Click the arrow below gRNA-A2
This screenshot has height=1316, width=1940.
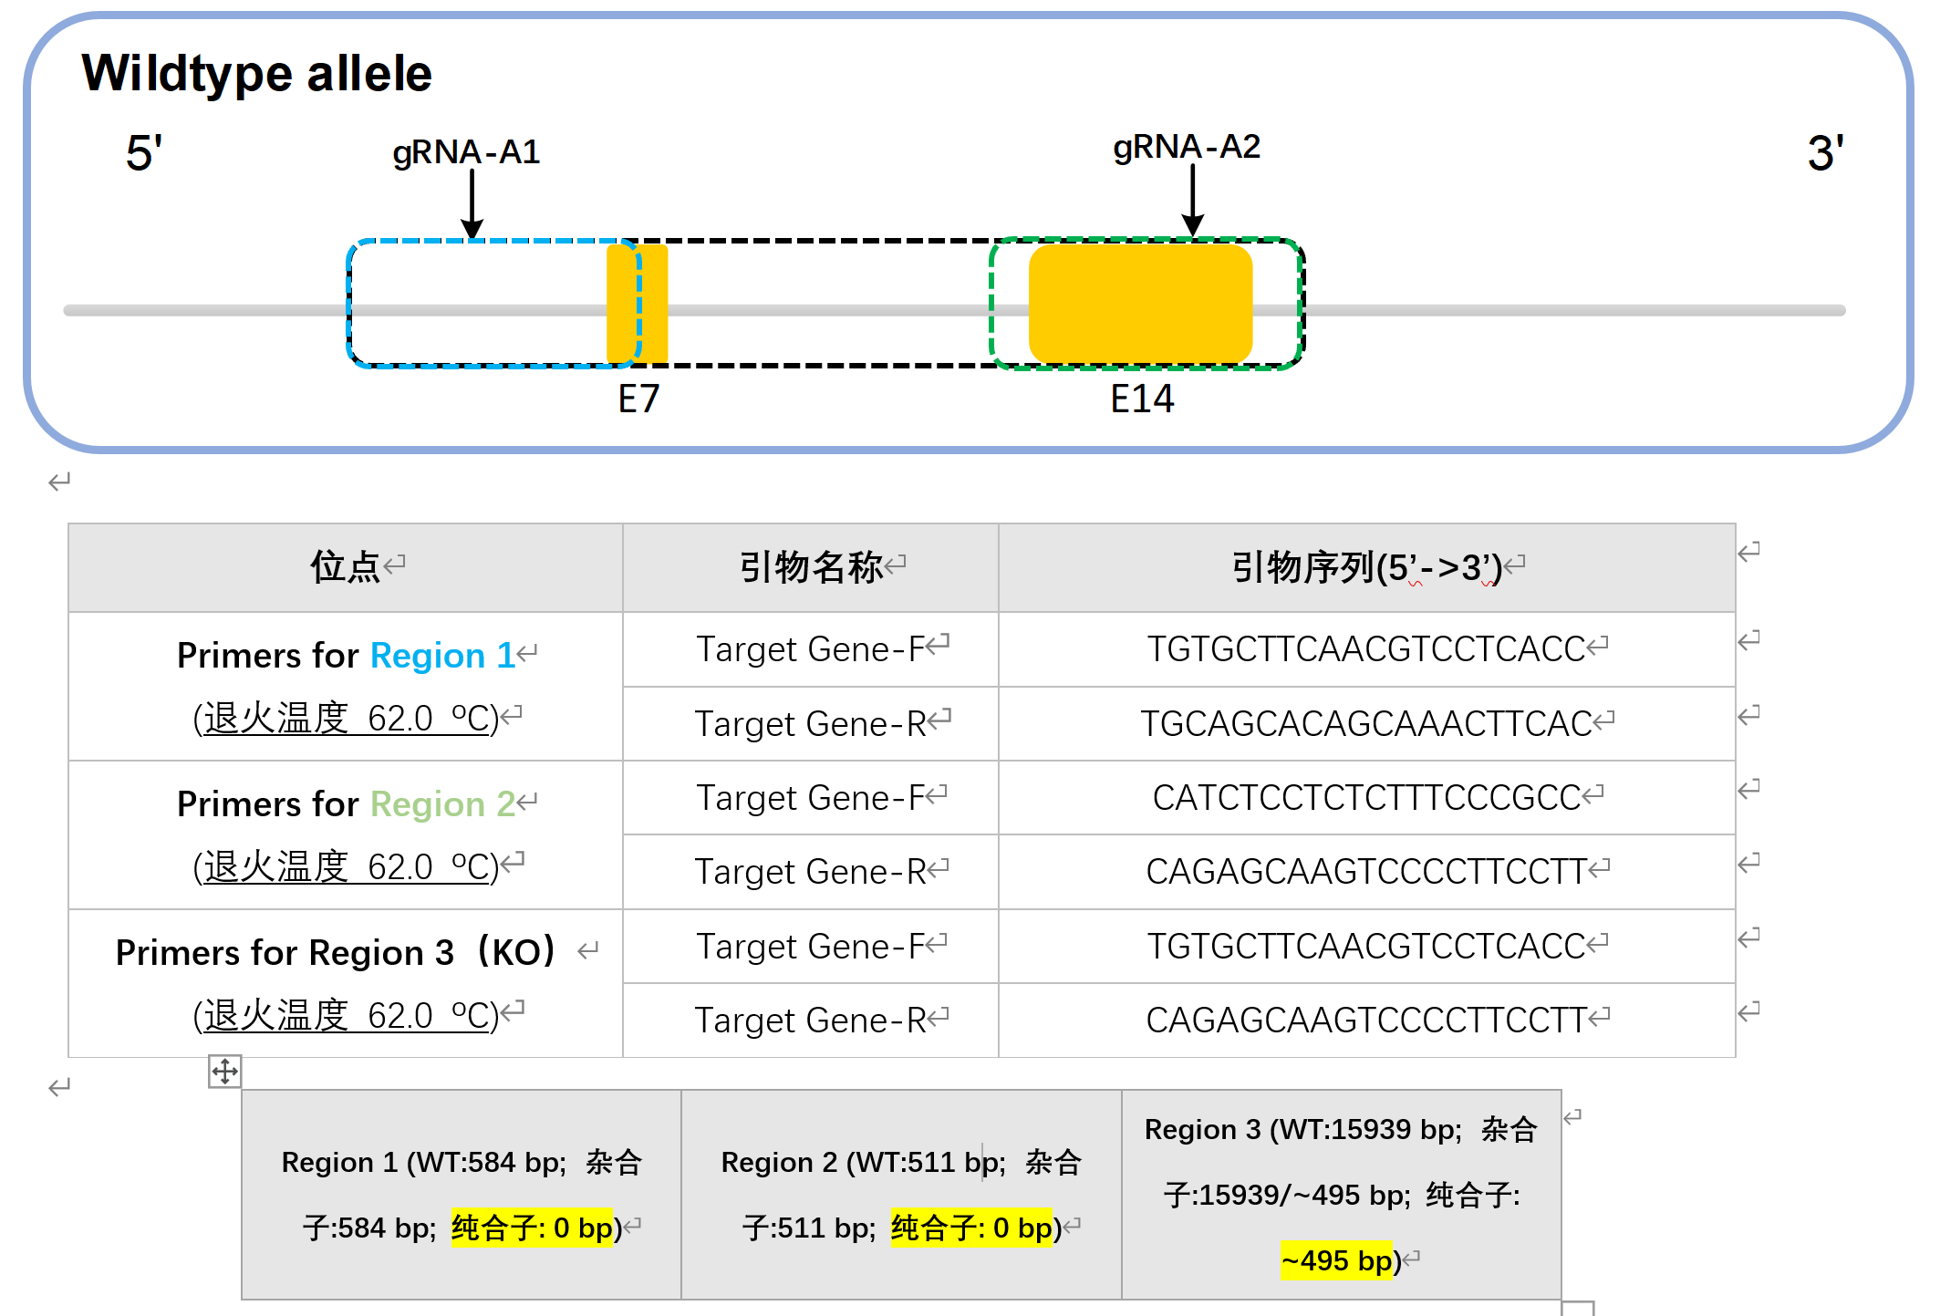[x=1192, y=200]
